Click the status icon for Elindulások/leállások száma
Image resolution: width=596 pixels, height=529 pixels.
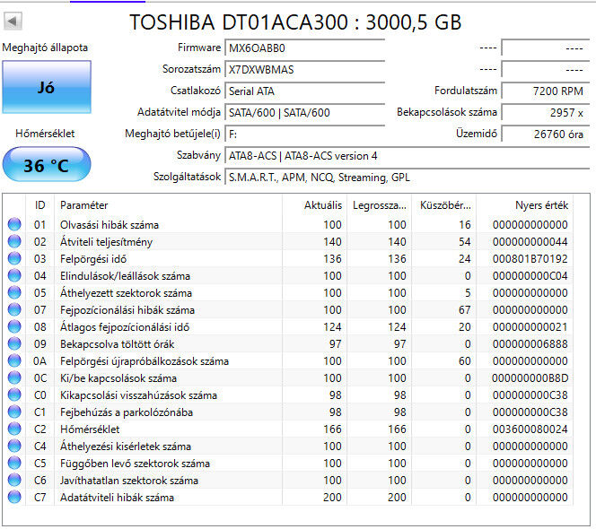[14, 275]
